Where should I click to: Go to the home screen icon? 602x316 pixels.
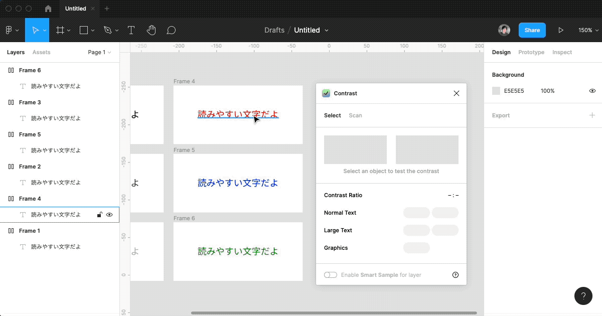[x=48, y=9]
